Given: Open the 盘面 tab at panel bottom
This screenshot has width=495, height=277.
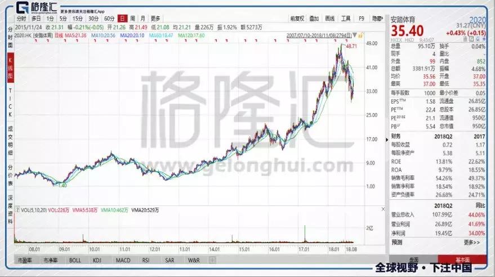Looking at the screenshot, I should (413, 260).
